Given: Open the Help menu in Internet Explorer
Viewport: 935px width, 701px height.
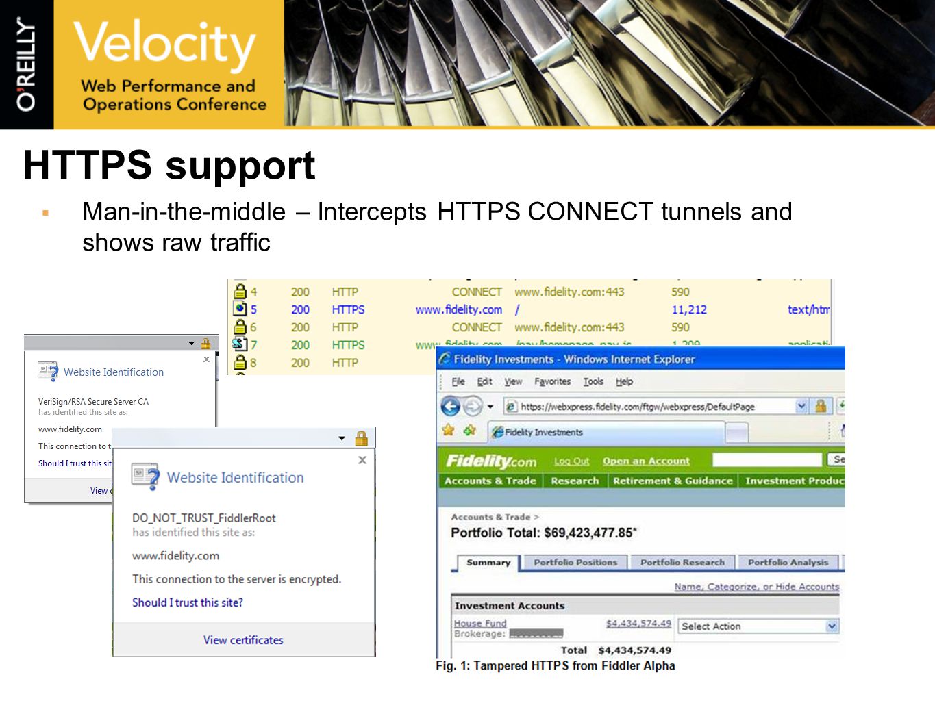Looking at the screenshot, I should tap(624, 382).
